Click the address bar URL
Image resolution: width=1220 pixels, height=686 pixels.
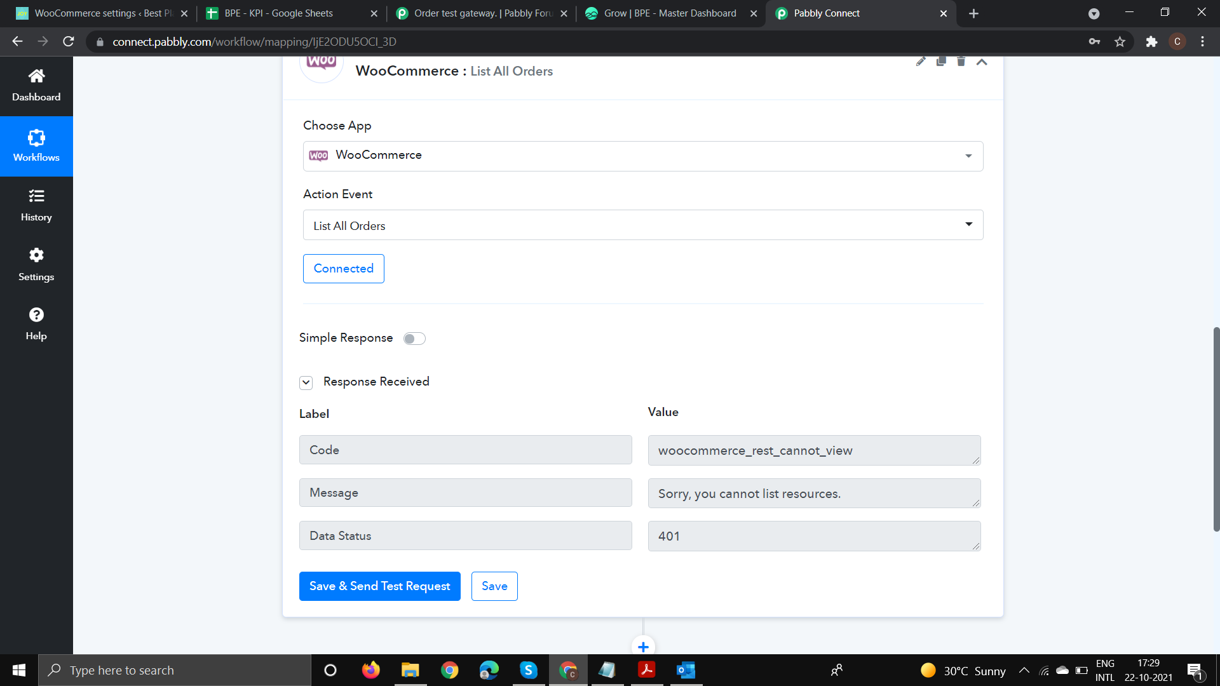coord(254,42)
